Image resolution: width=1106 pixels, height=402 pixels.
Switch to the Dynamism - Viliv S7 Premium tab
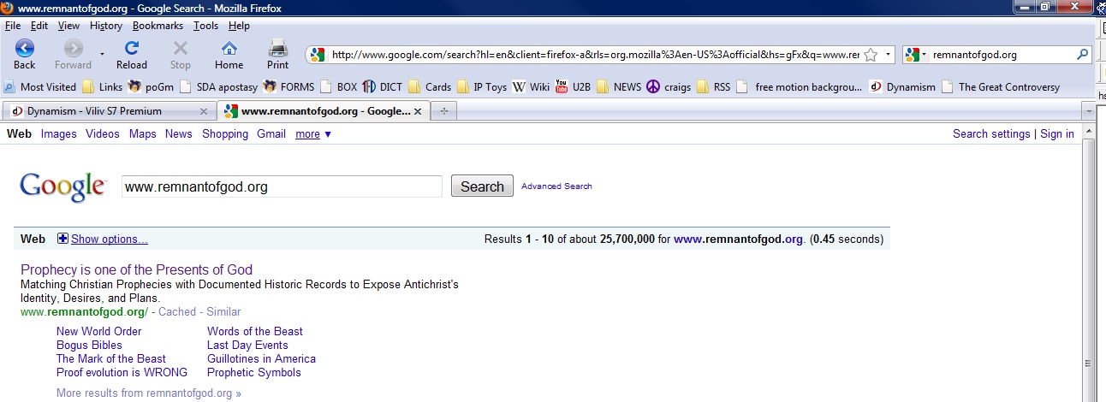pyautogui.click(x=94, y=111)
